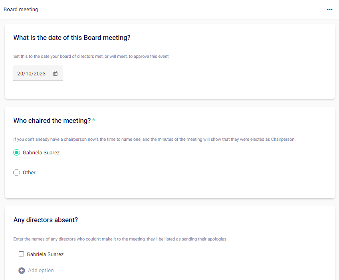Open the calendar date picker icon
The width and height of the screenshot is (339, 280).
point(56,74)
